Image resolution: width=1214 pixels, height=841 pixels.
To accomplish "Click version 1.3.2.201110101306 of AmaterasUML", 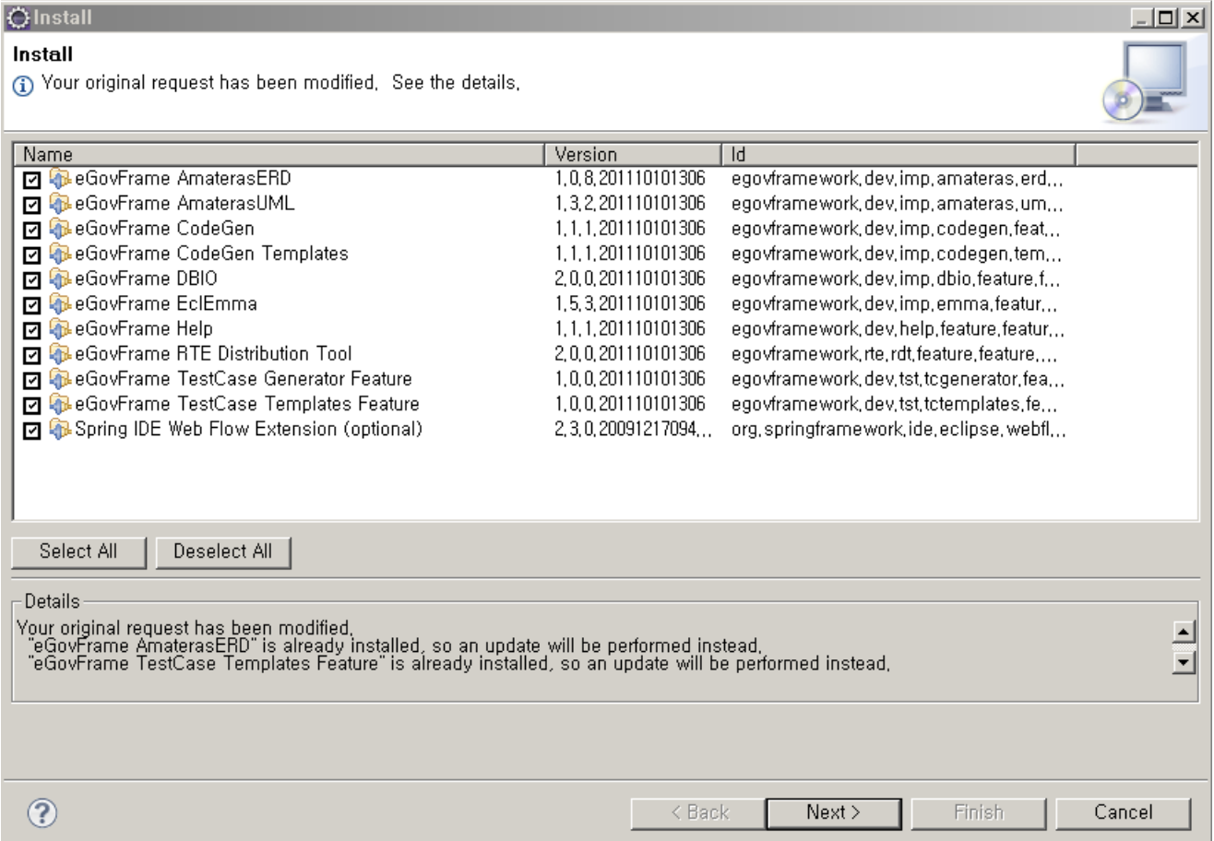I will click(x=630, y=203).
